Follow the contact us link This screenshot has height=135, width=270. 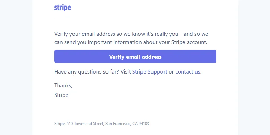click(188, 72)
